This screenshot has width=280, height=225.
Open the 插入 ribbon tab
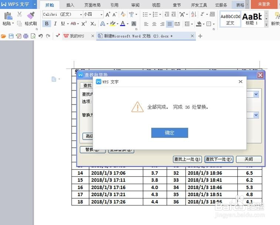tap(70, 5)
